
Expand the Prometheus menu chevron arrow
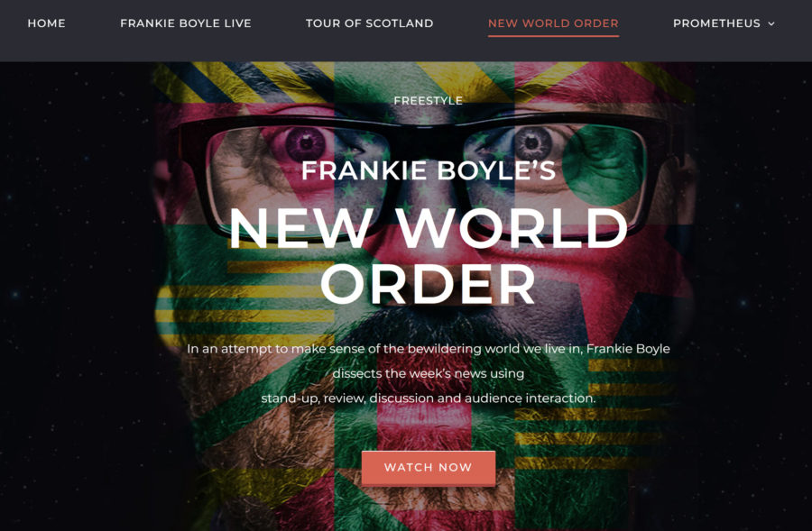point(771,23)
